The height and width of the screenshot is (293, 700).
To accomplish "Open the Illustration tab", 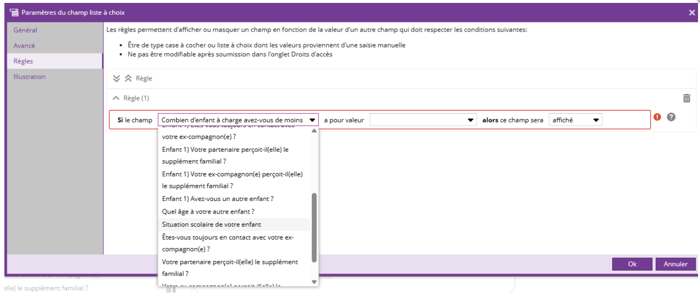I will click(x=29, y=77).
